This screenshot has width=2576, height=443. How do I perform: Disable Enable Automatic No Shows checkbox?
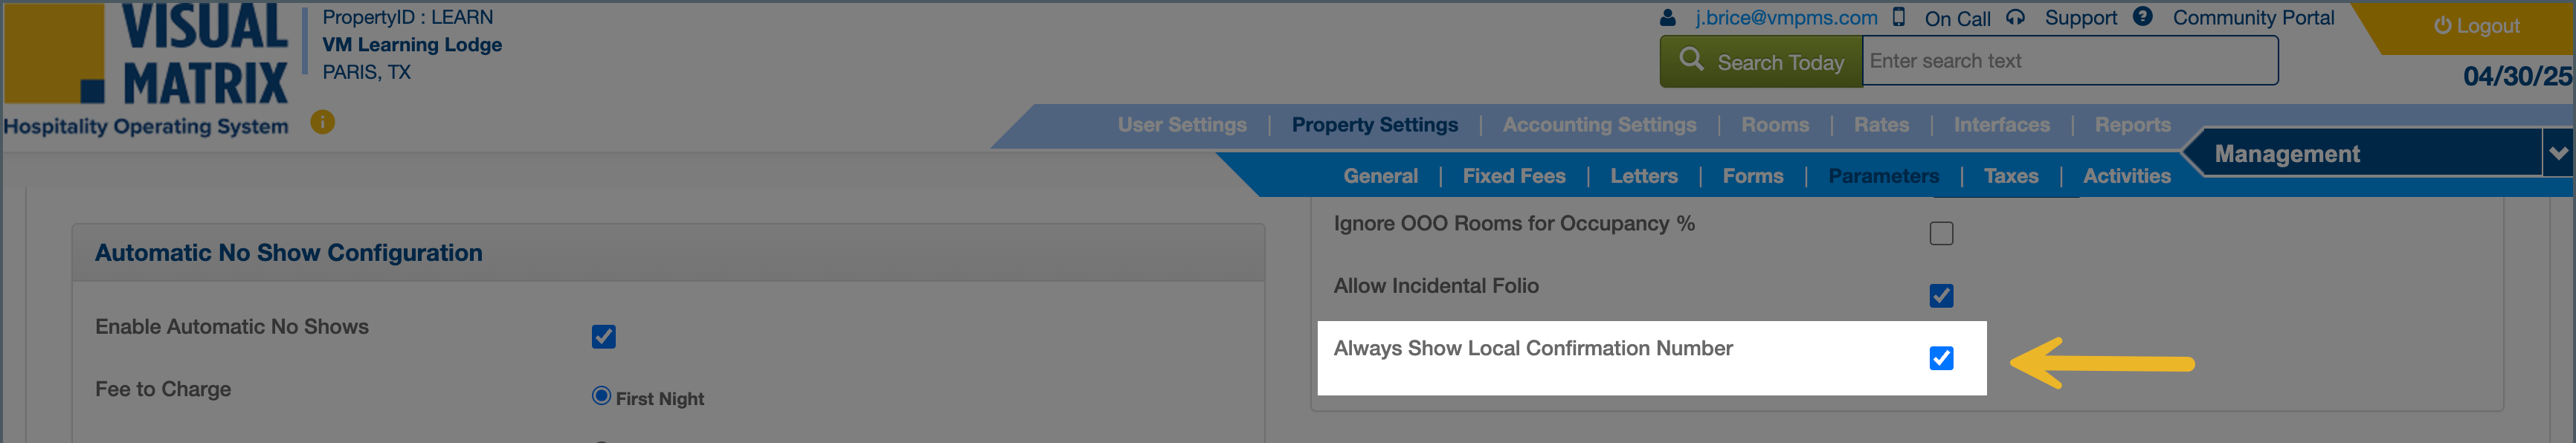[603, 337]
